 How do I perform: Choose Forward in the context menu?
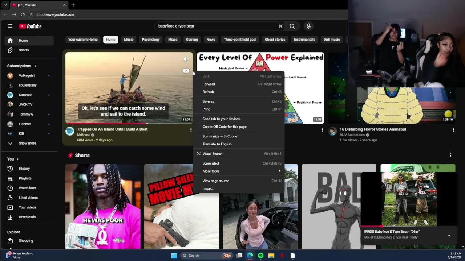(x=239, y=84)
